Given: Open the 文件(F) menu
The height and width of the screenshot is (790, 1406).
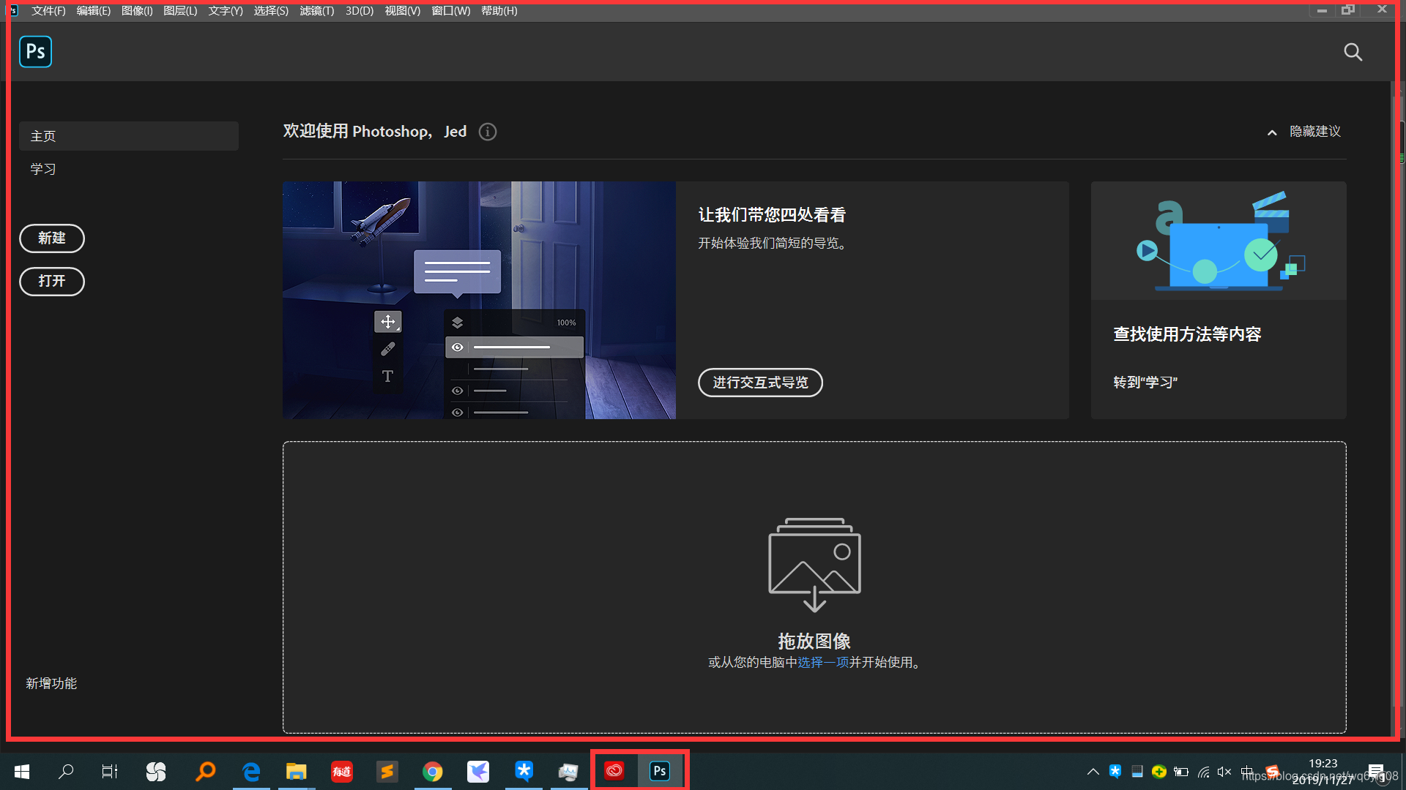Looking at the screenshot, I should pos(48,11).
